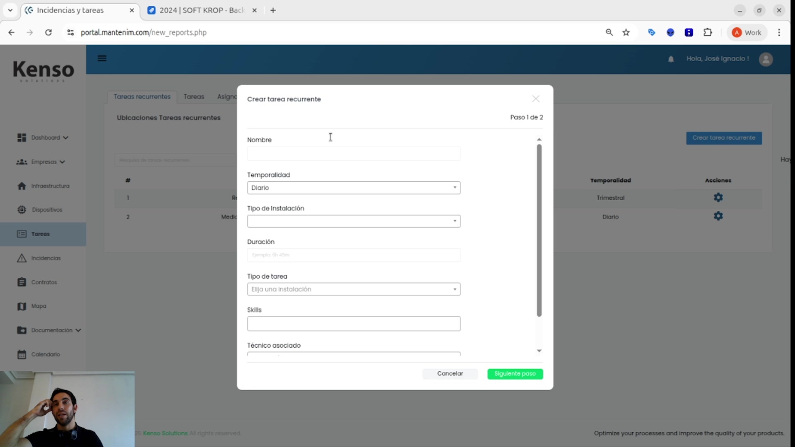Click the hamburger menu icon in header

pyautogui.click(x=102, y=58)
